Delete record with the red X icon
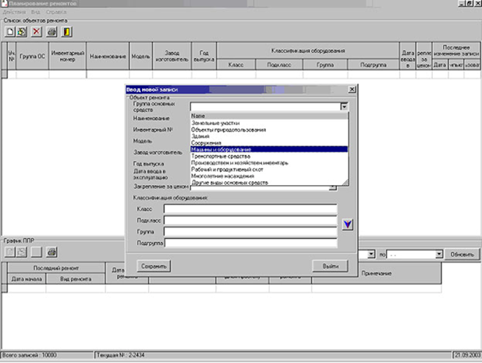The width and height of the screenshot is (482, 363). [37, 32]
